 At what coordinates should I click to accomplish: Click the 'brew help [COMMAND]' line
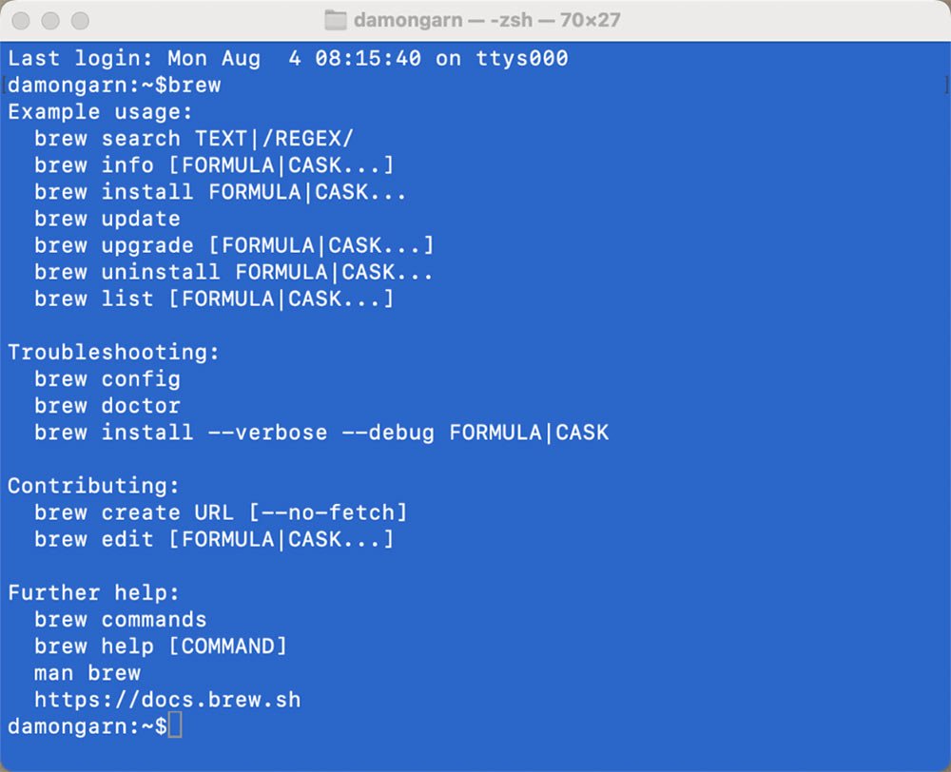(160, 647)
